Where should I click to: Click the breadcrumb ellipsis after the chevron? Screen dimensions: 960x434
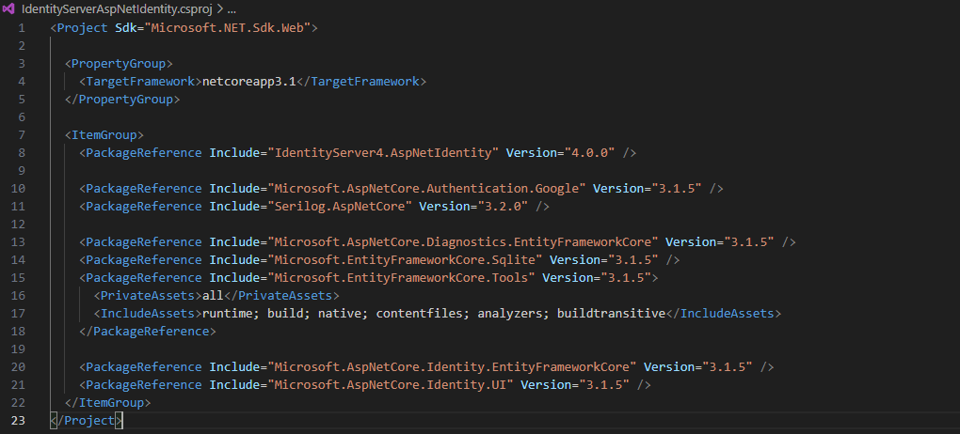(232, 10)
